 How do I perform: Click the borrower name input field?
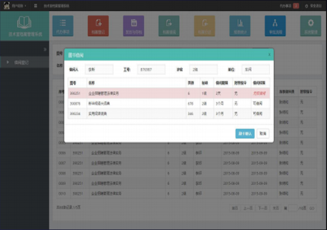pos(99,70)
